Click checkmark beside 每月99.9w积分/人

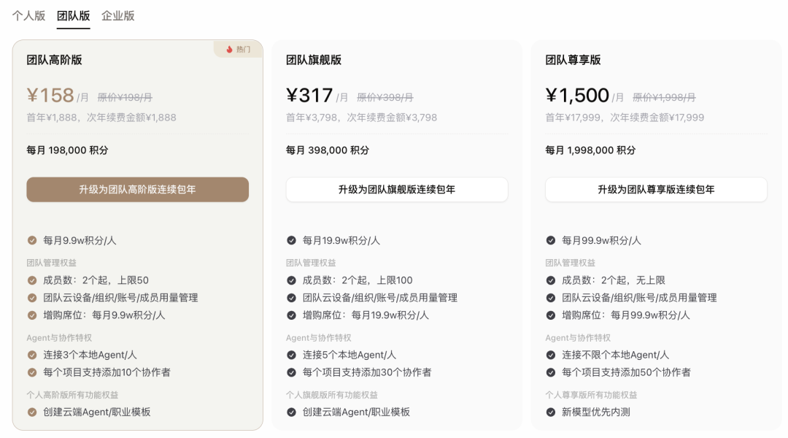tap(551, 240)
